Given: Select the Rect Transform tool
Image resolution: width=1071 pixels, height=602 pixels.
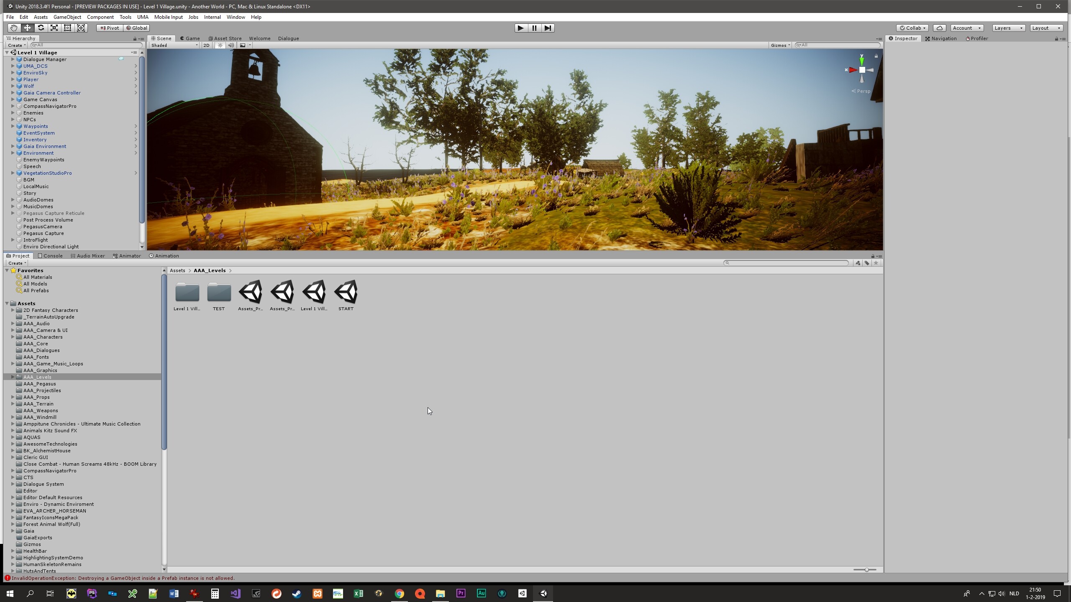Looking at the screenshot, I should [x=67, y=28].
